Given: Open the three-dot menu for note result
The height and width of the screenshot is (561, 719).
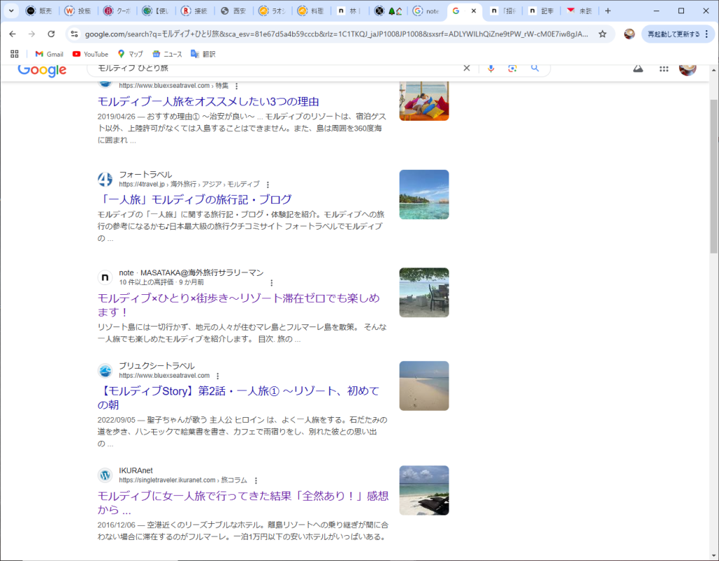Looking at the screenshot, I should (272, 282).
